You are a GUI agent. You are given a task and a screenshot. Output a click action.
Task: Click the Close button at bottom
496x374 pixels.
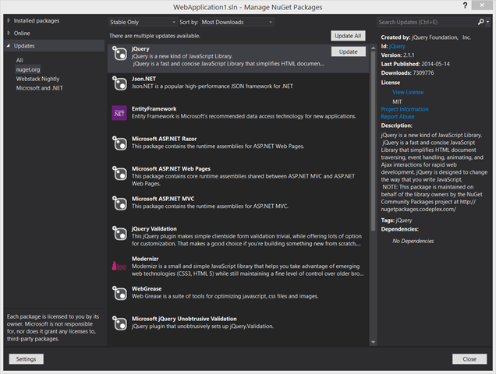(469, 359)
